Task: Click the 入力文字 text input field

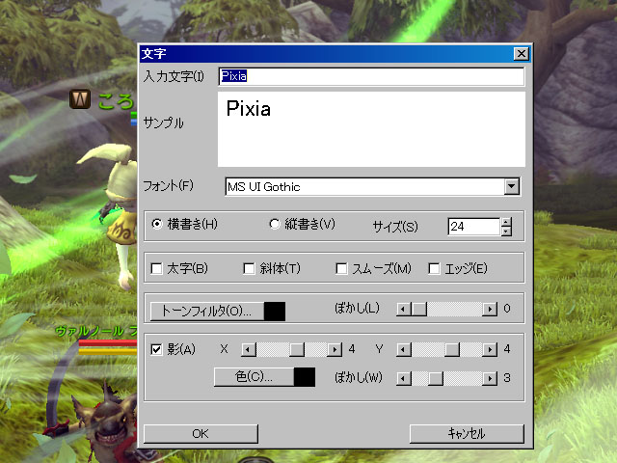Action: (x=371, y=76)
